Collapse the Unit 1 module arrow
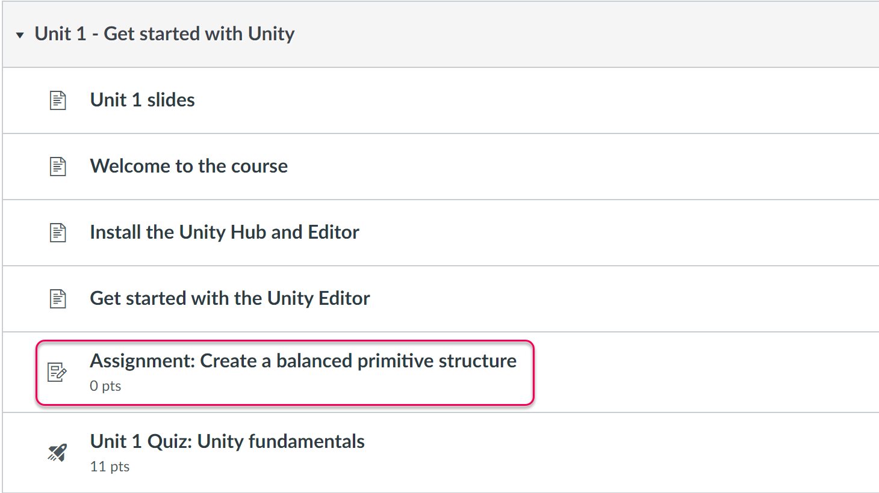Screen dimensions: 879x493 (x=20, y=35)
